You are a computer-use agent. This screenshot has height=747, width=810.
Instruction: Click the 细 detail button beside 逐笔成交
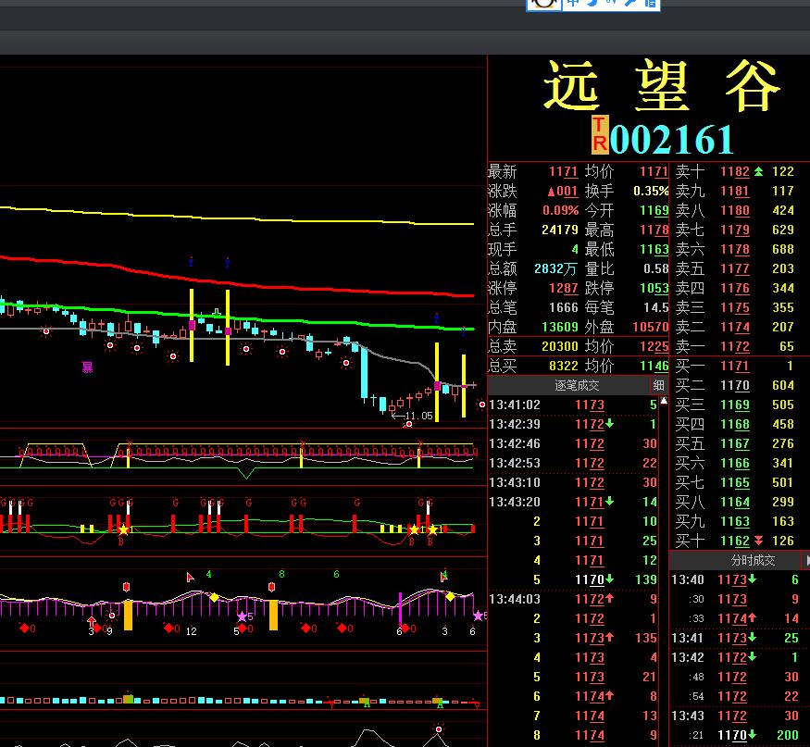pos(658,385)
